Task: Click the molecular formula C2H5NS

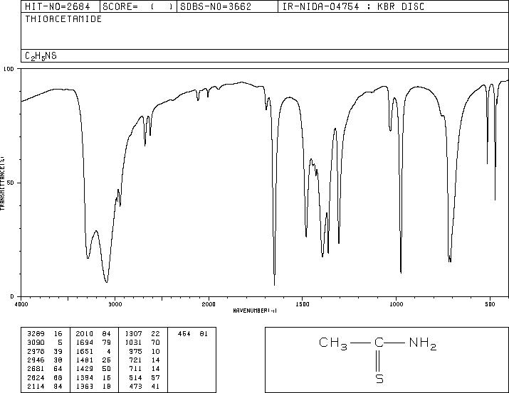Action: tap(41, 56)
